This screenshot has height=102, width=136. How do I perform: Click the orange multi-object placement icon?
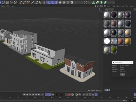28,3
